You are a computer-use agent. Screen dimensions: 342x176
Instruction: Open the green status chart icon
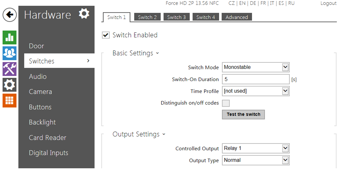9,38
